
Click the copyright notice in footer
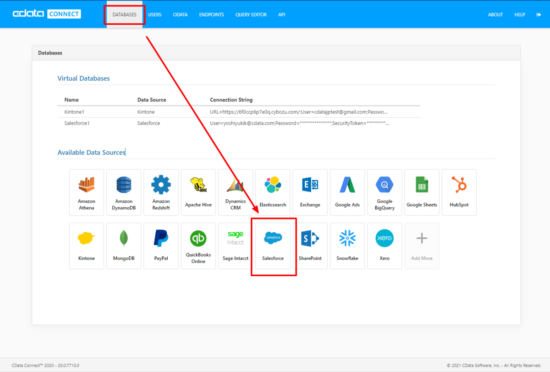point(494,366)
